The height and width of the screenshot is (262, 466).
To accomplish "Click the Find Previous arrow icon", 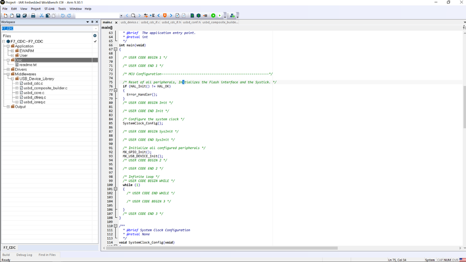I will click(127, 15).
